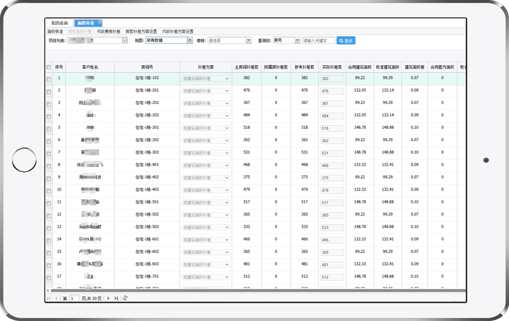Click the 序号 column header
The width and height of the screenshot is (509, 321).
point(59,67)
